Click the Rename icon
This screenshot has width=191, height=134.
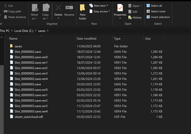click(x=69, y=8)
